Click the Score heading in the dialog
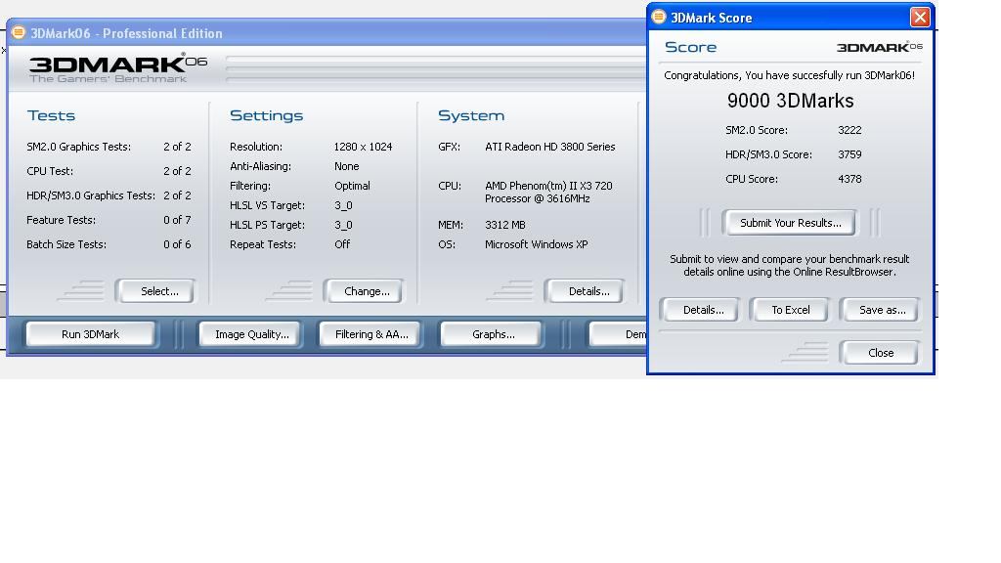This screenshot has width=1001, height=563. pos(690,47)
